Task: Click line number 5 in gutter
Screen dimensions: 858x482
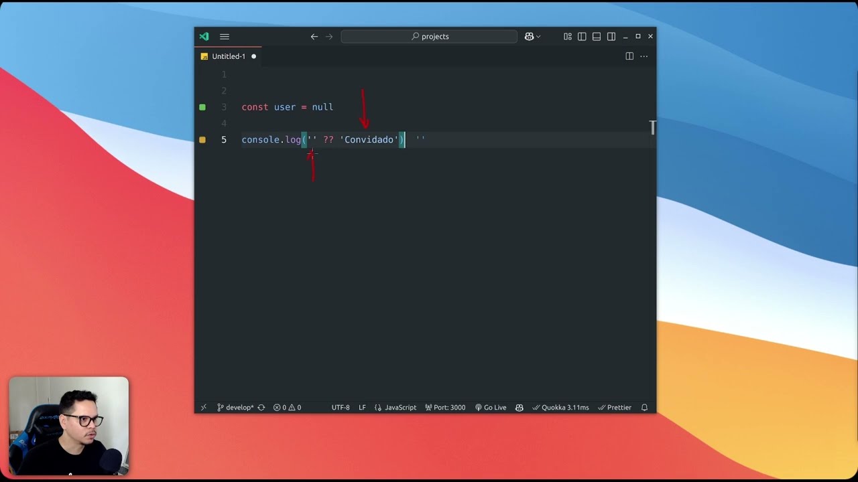Action: click(x=224, y=140)
